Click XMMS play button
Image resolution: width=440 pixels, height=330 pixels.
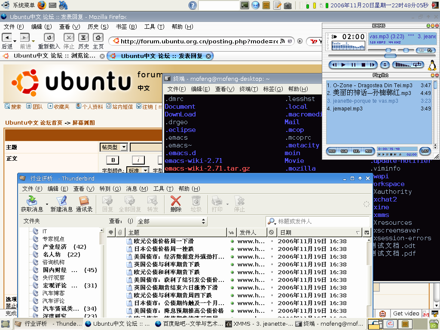coord(343,65)
